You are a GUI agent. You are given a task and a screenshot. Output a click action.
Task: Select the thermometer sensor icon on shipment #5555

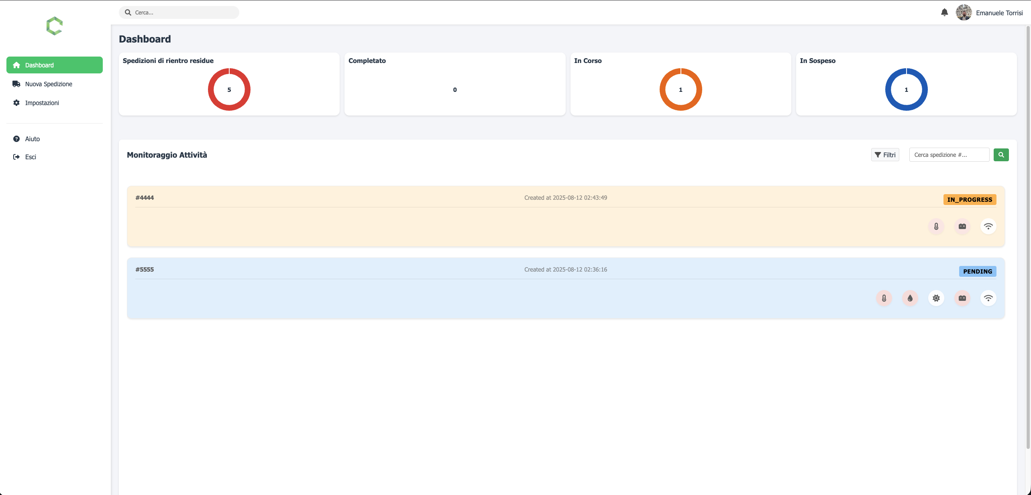884,298
